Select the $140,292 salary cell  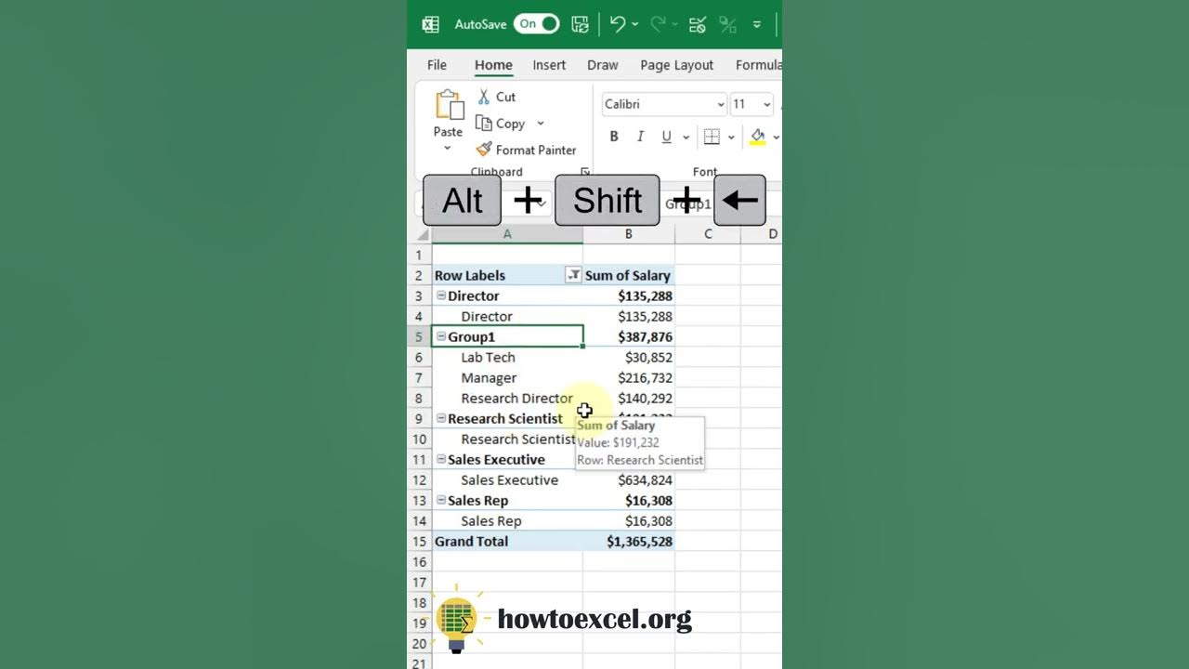pos(629,398)
